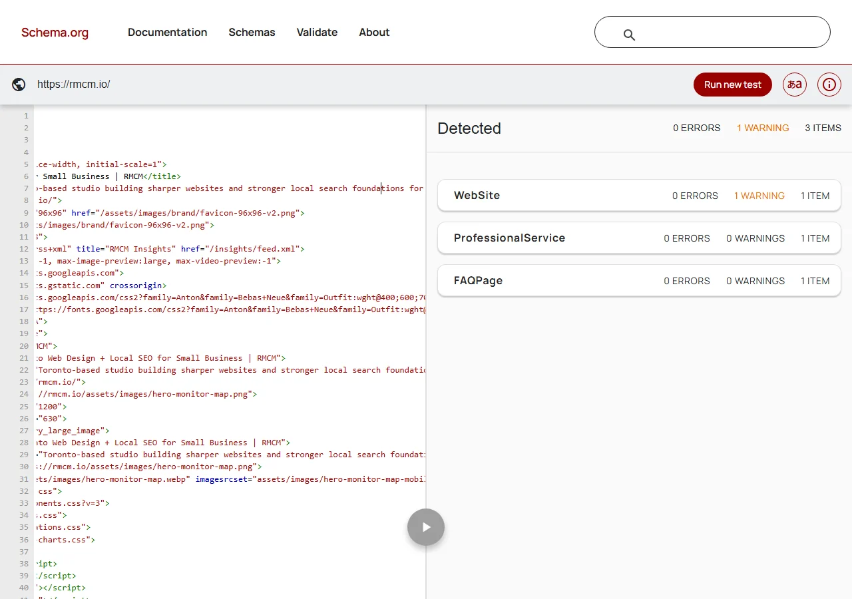Image resolution: width=852 pixels, height=599 pixels.
Task: Click line number 33 in the gutter
Action: pos(24,503)
